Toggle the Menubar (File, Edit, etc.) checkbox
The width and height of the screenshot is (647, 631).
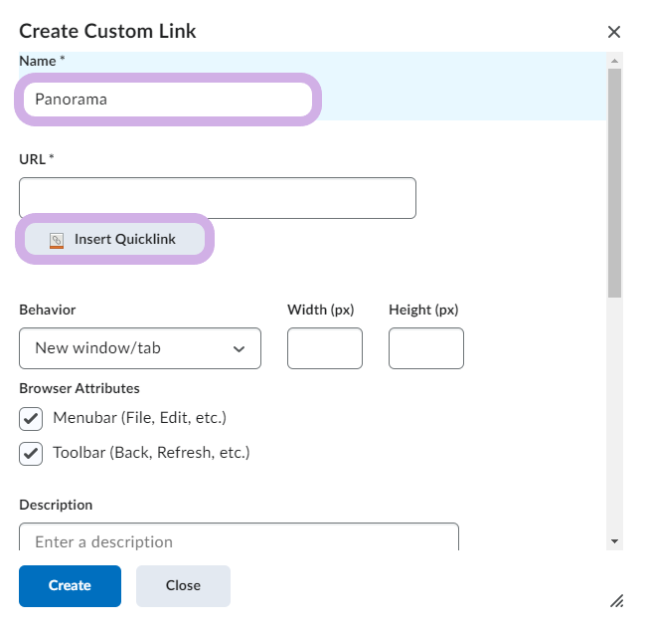coord(32,418)
